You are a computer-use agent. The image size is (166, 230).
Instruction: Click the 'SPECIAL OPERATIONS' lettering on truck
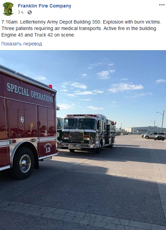coord(30,92)
